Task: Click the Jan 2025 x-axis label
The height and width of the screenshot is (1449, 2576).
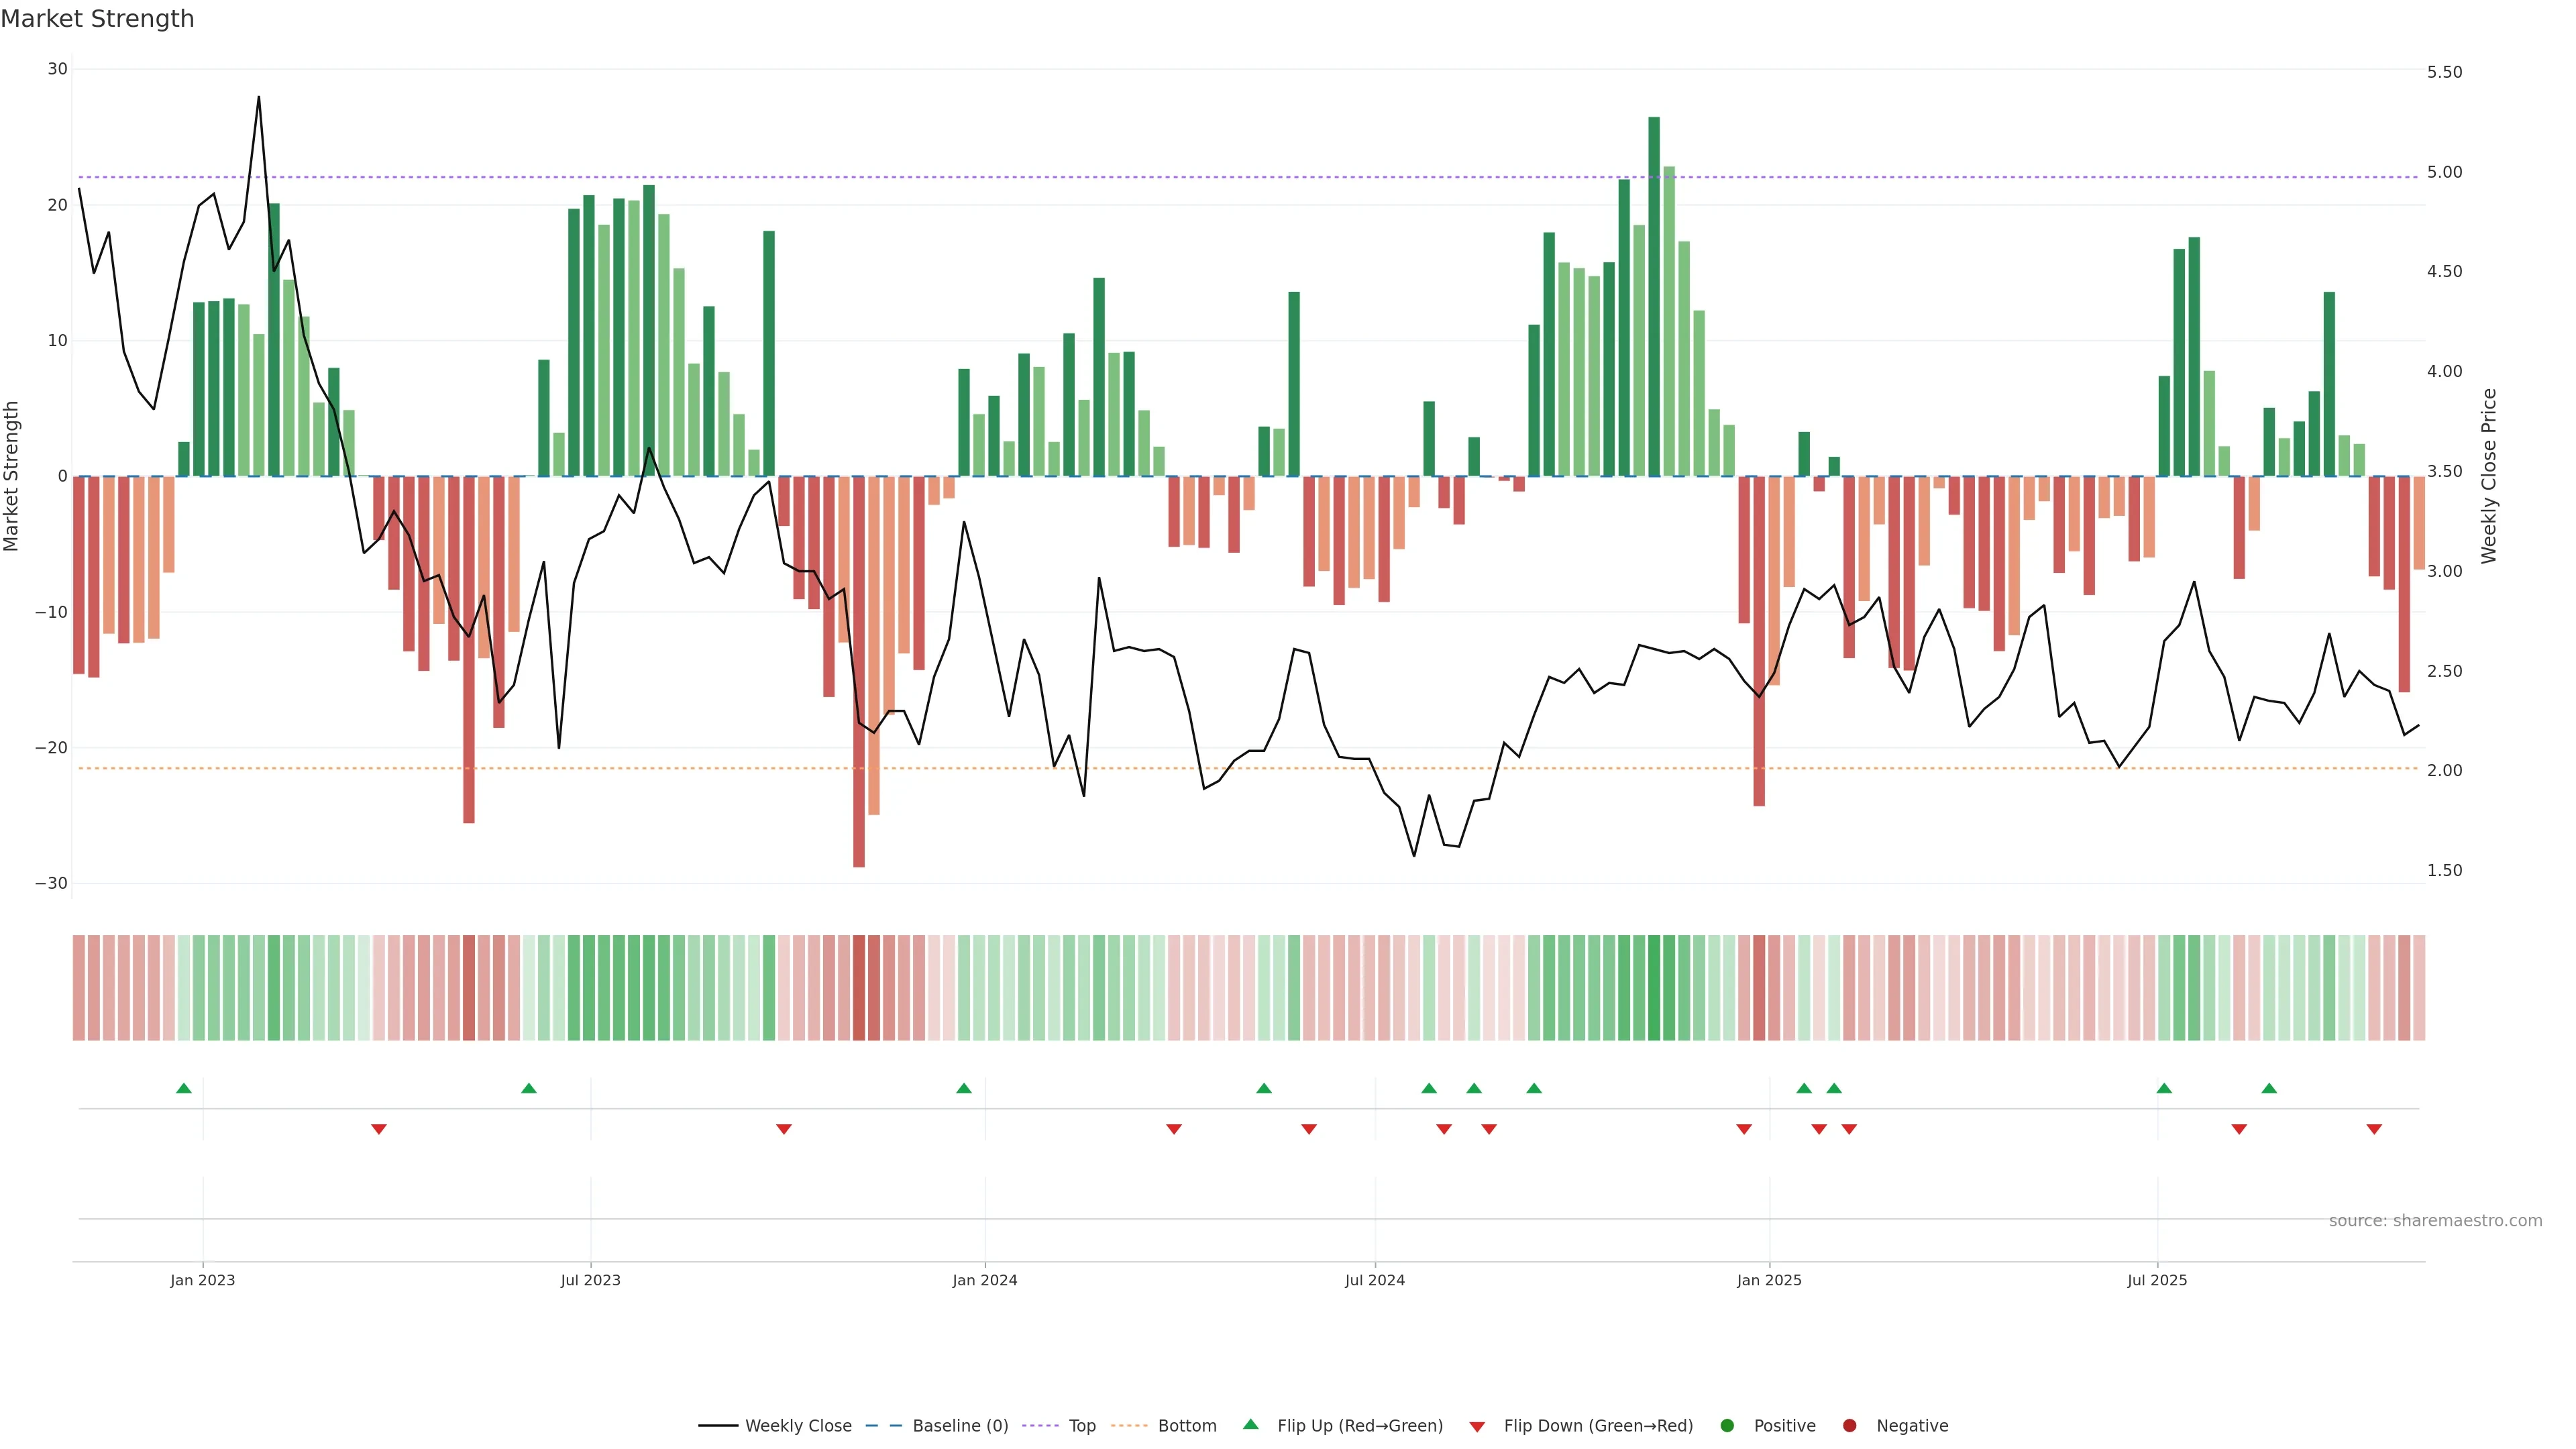Action: 1769,1280
